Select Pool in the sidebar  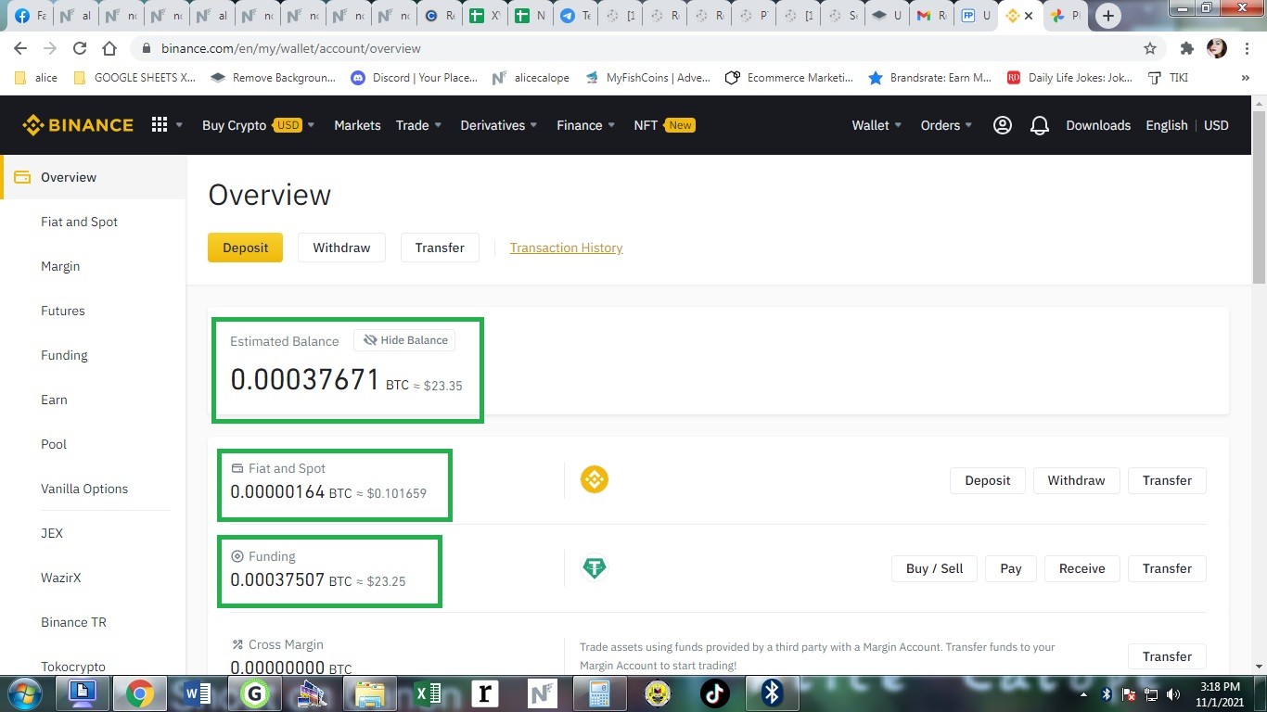(54, 444)
